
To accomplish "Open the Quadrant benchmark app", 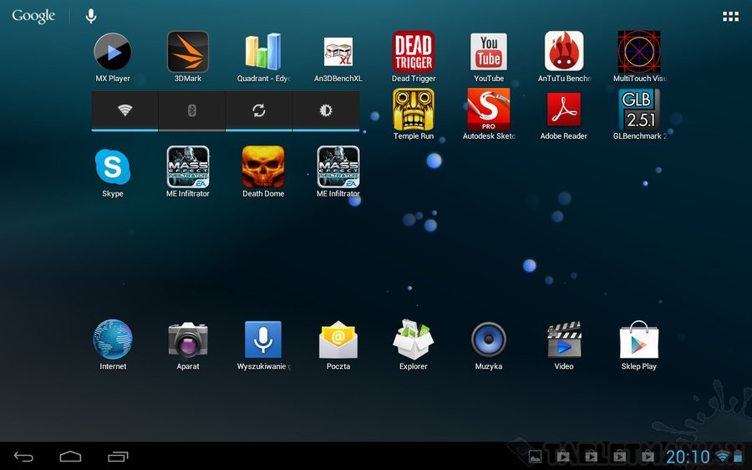I will 263,52.
